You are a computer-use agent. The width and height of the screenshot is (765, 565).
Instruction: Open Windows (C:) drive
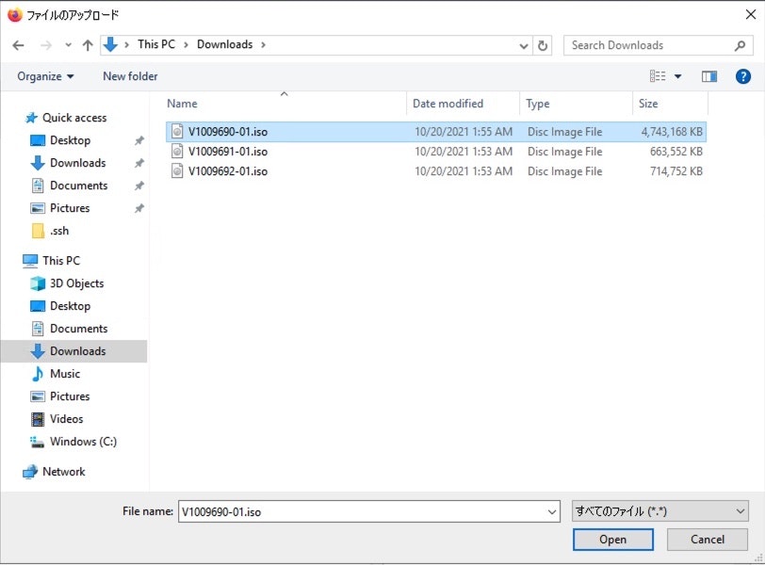point(83,442)
